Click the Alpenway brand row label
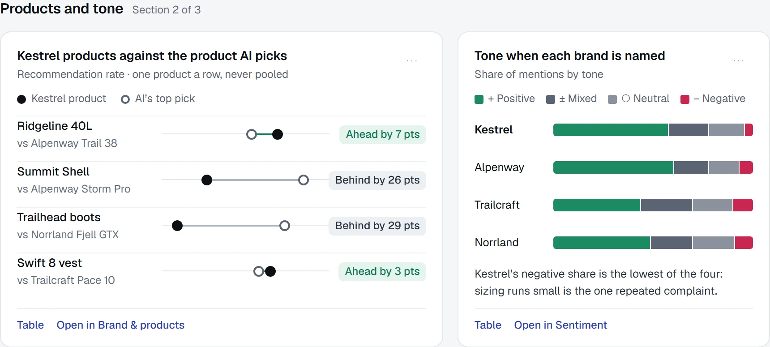The width and height of the screenshot is (770, 347). 499,167
